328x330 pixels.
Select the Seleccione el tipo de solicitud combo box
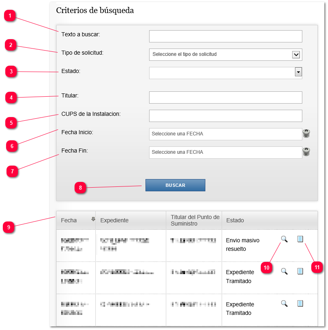(226, 55)
